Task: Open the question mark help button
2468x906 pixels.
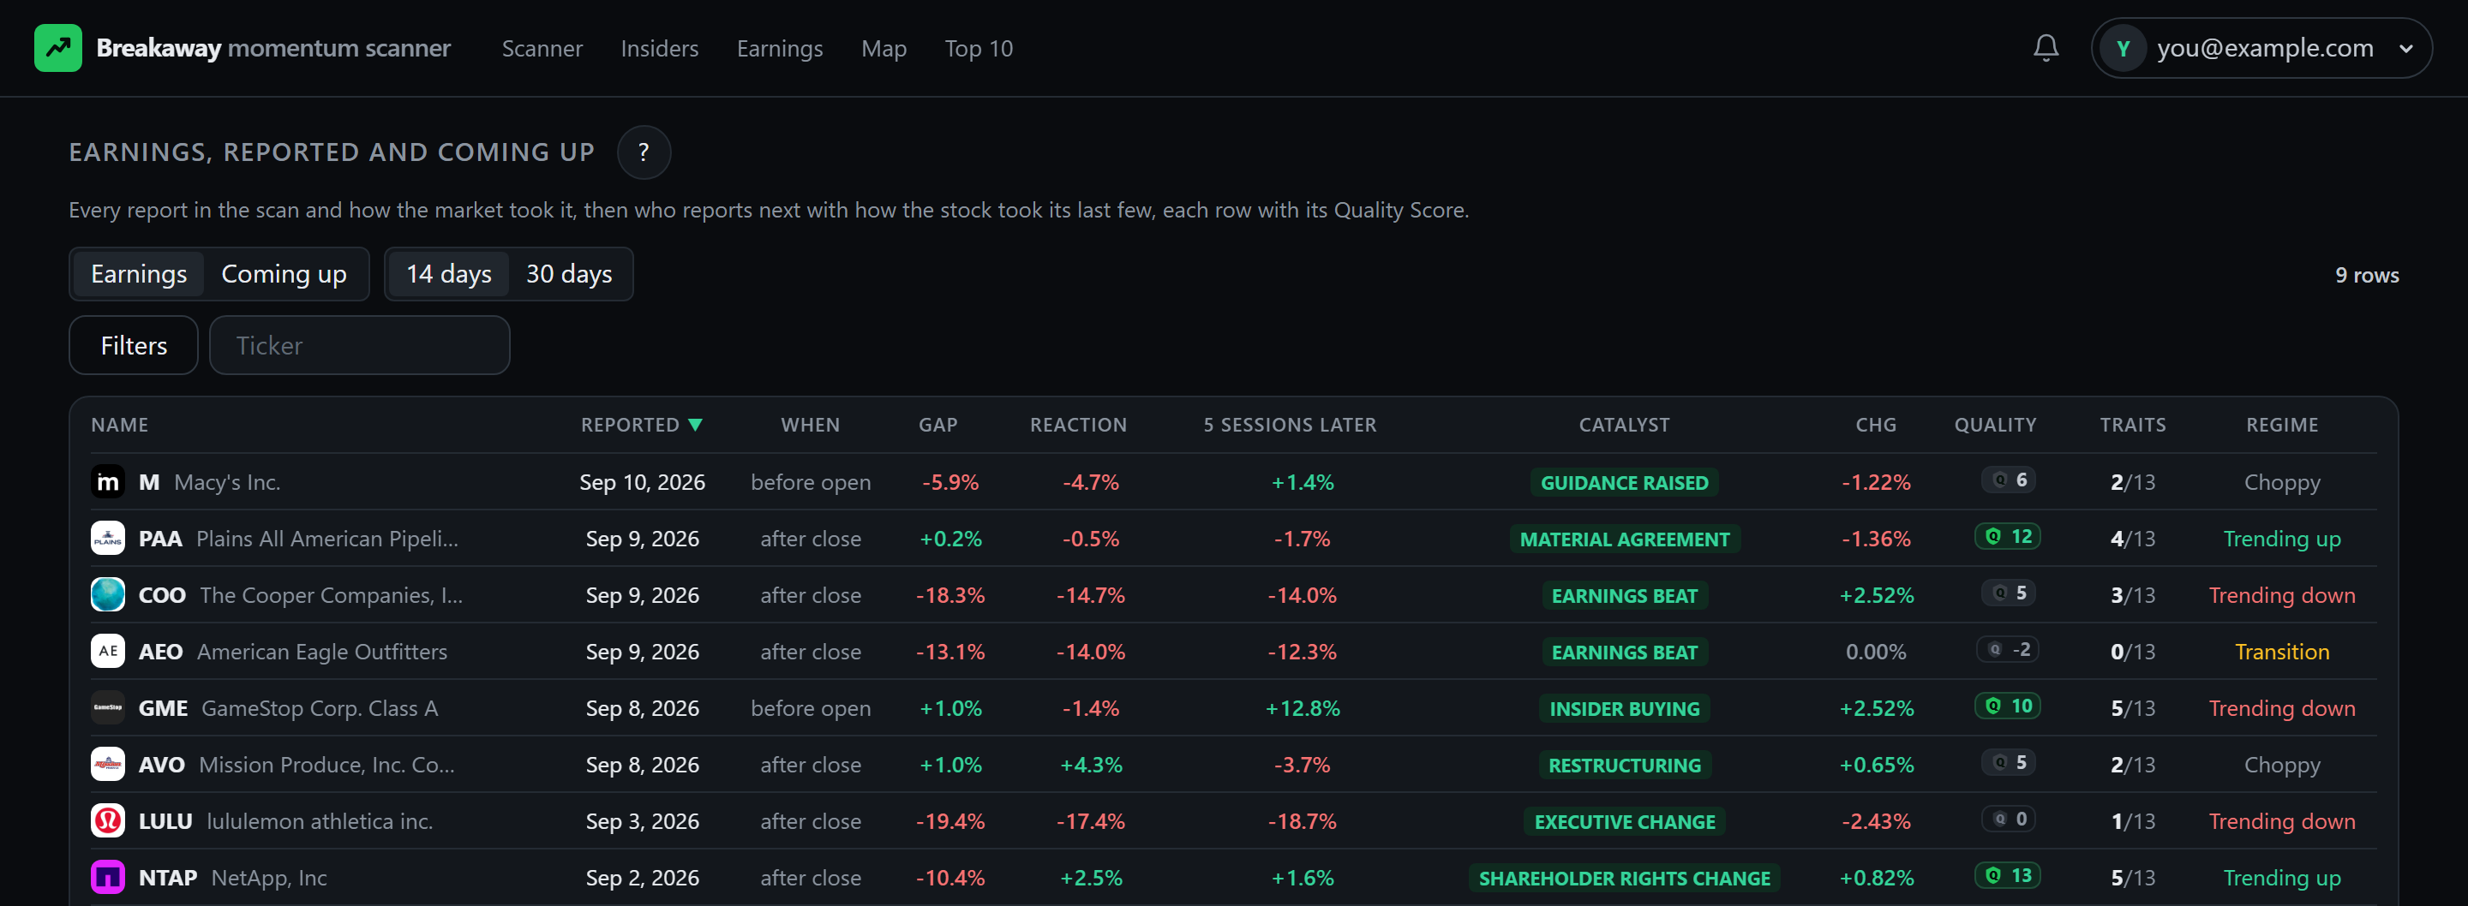Action: tap(644, 152)
